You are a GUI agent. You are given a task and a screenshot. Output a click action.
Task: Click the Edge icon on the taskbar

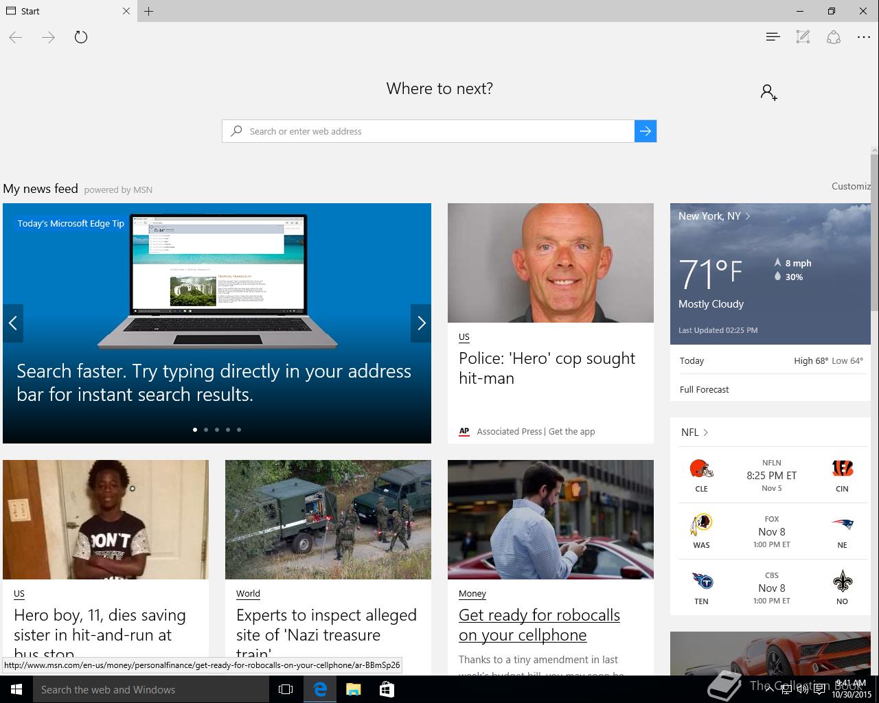320,689
